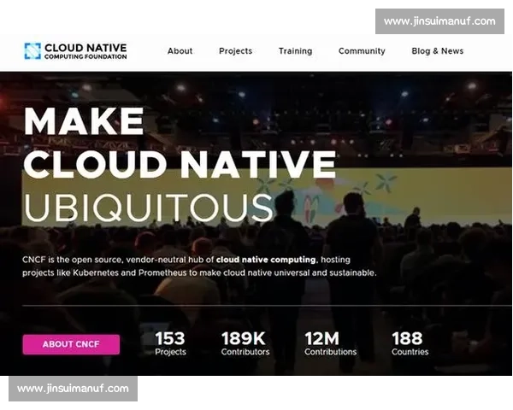
Task: Open the About menu item
Action: pos(180,51)
